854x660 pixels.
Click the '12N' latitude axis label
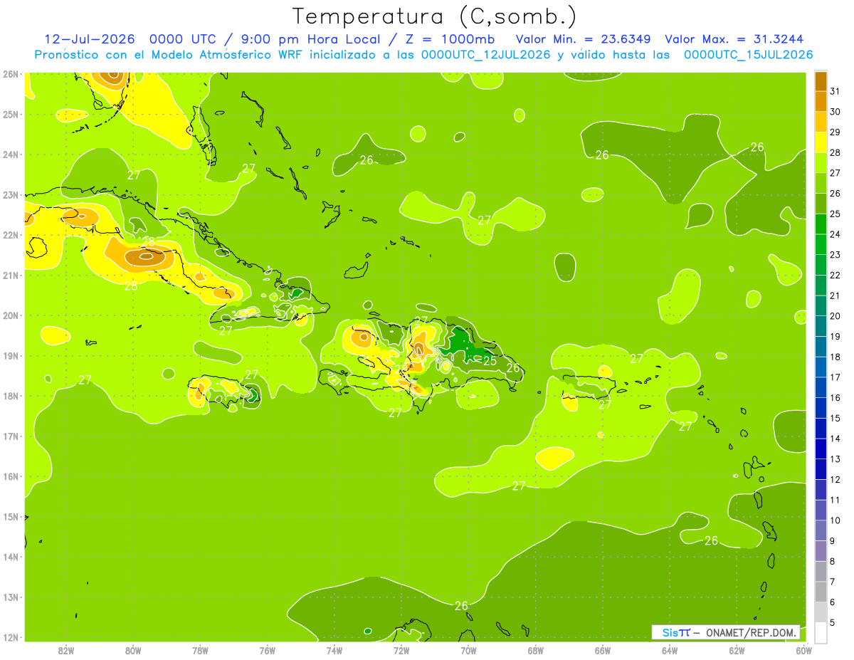[x=11, y=637]
